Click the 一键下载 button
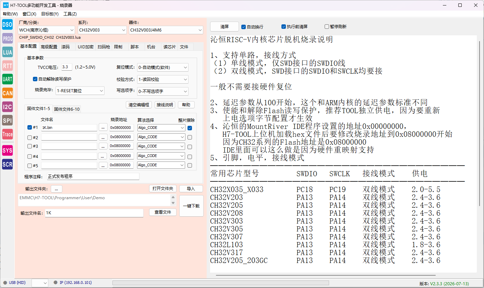 [191, 206]
